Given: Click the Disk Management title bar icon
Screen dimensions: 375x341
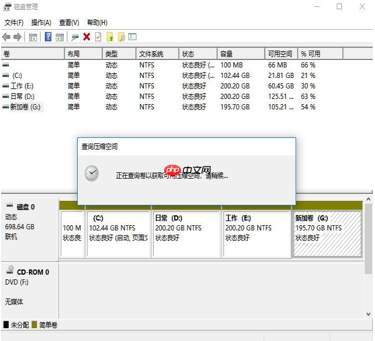Looking at the screenshot, I should click(7, 6).
